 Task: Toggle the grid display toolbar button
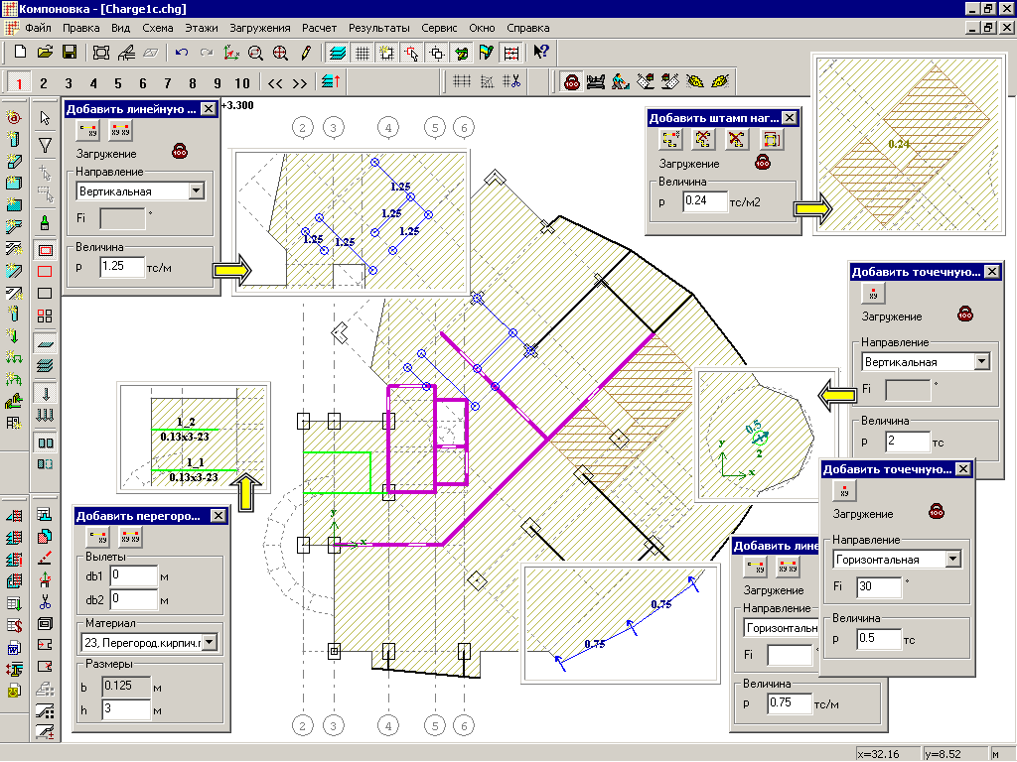pos(363,52)
